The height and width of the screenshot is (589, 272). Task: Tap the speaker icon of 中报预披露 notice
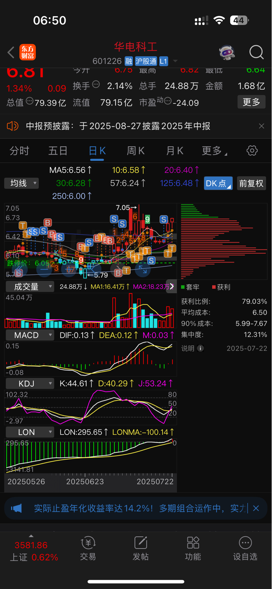click(13, 126)
